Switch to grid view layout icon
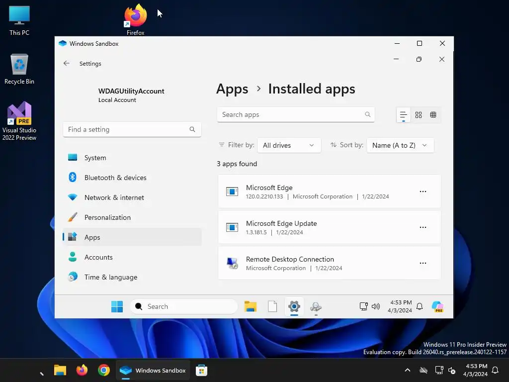The width and height of the screenshot is (509, 382). (x=419, y=115)
